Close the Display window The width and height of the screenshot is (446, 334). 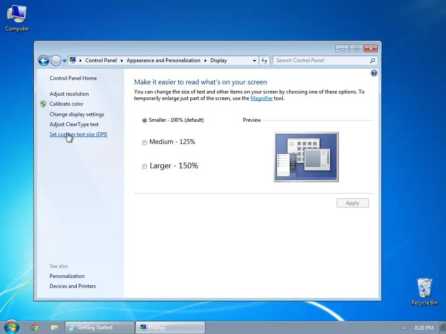click(371, 49)
